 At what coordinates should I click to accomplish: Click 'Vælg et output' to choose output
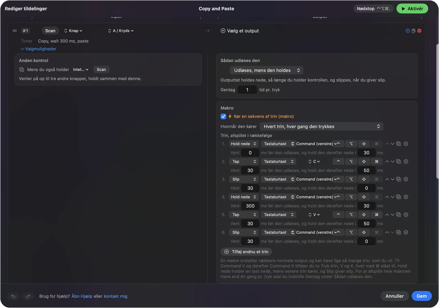(x=240, y=31)
